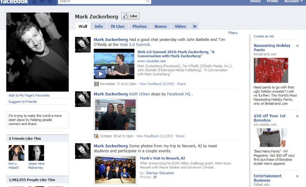Share the October 28 post
Viewport: 306px width, 187px height.
180,136
